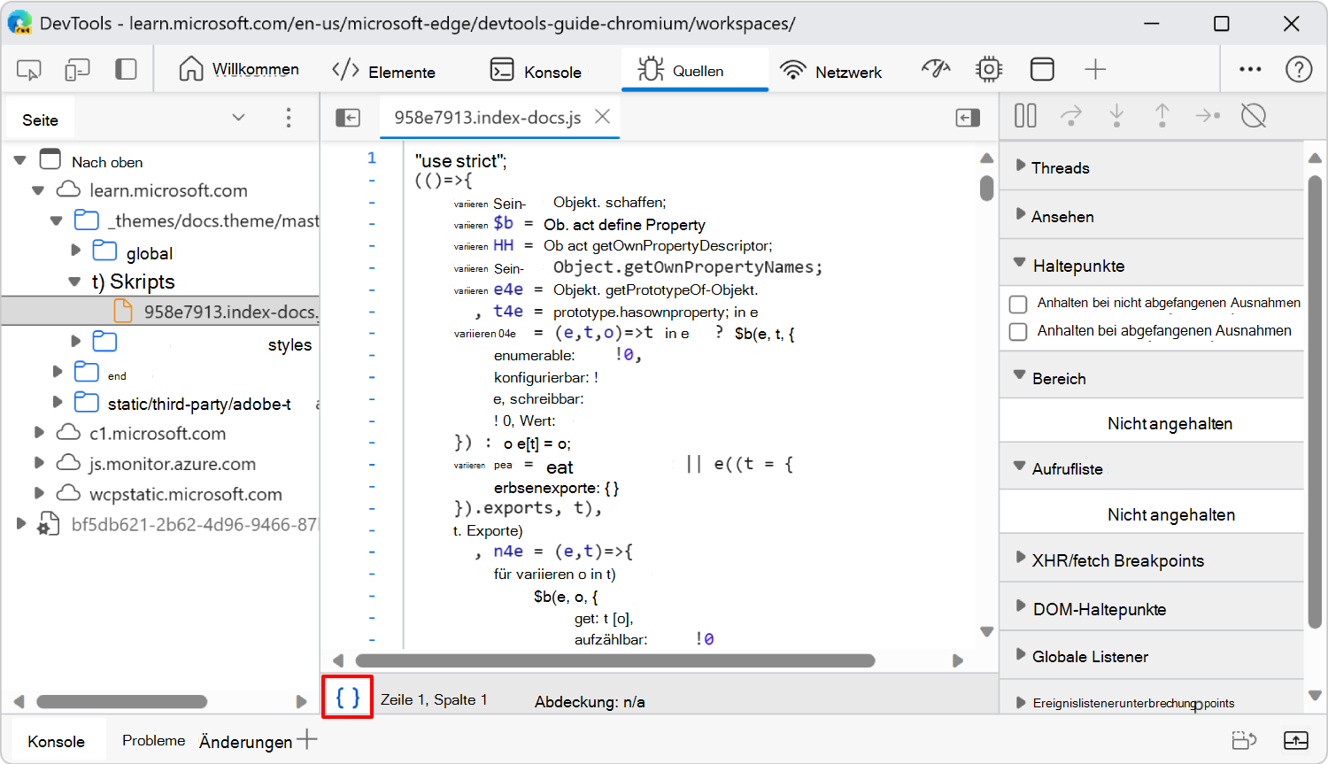
Task: Expand the global folder
Action: click(76, 251)
